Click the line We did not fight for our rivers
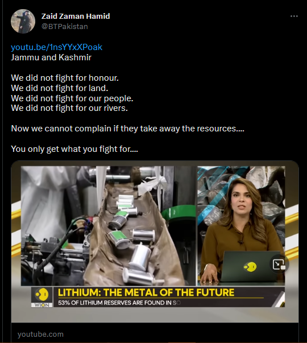 point(69,108)
